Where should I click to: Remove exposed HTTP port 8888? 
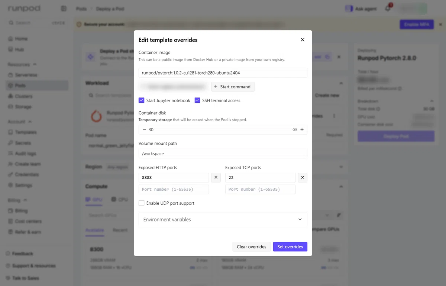click(x=216, y=178)
